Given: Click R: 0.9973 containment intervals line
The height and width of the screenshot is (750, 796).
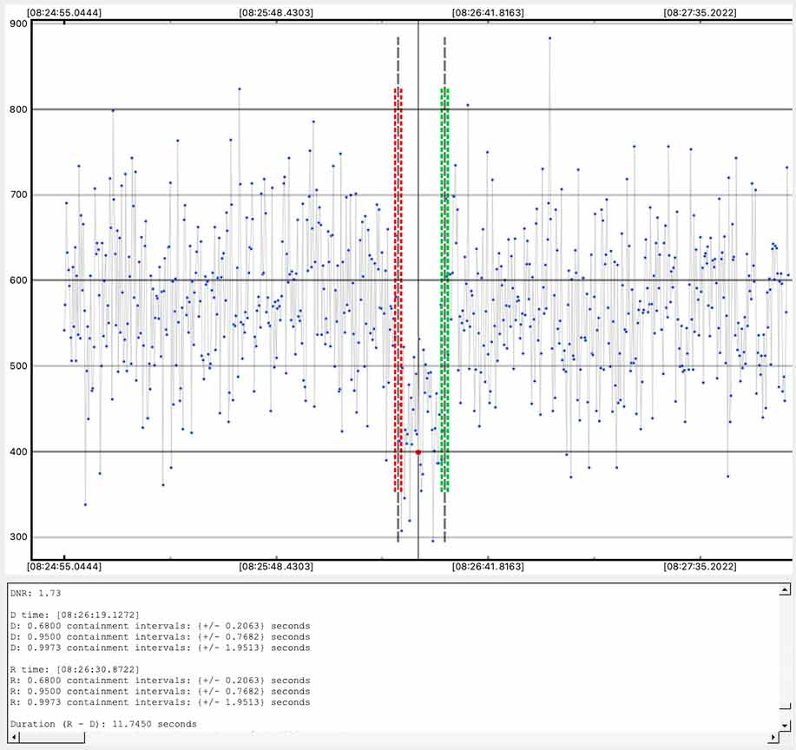Looking at the screenshot, I should pos(160,702).
